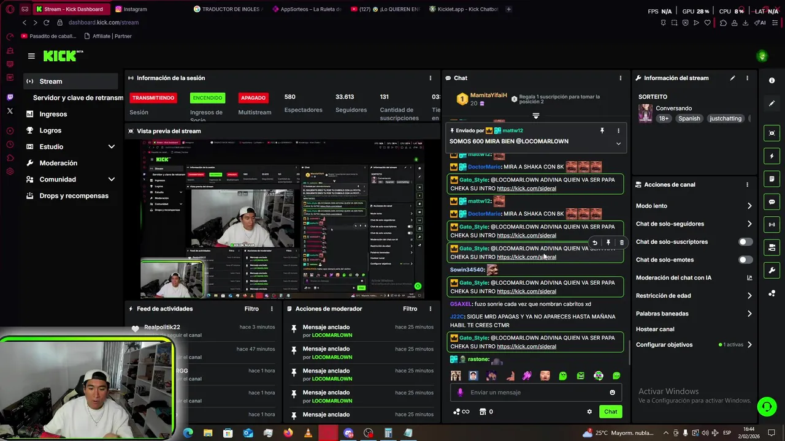Open the Chat panel three-dot menu
Viewport: 785px width, 441px height.
click(620, 78)
